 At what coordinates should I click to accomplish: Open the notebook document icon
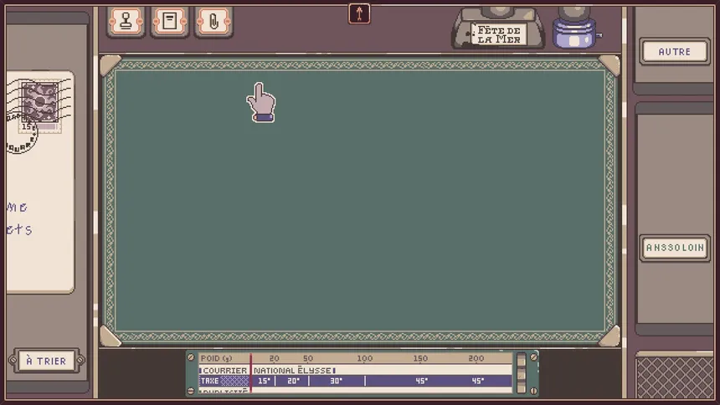[x=170, y=21]
